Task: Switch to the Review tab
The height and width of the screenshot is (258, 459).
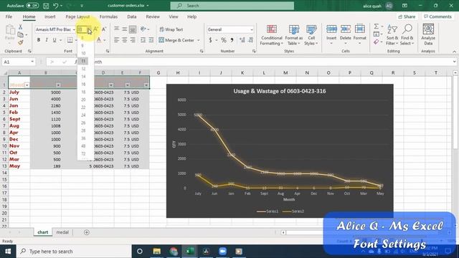Action: [153, 16]
